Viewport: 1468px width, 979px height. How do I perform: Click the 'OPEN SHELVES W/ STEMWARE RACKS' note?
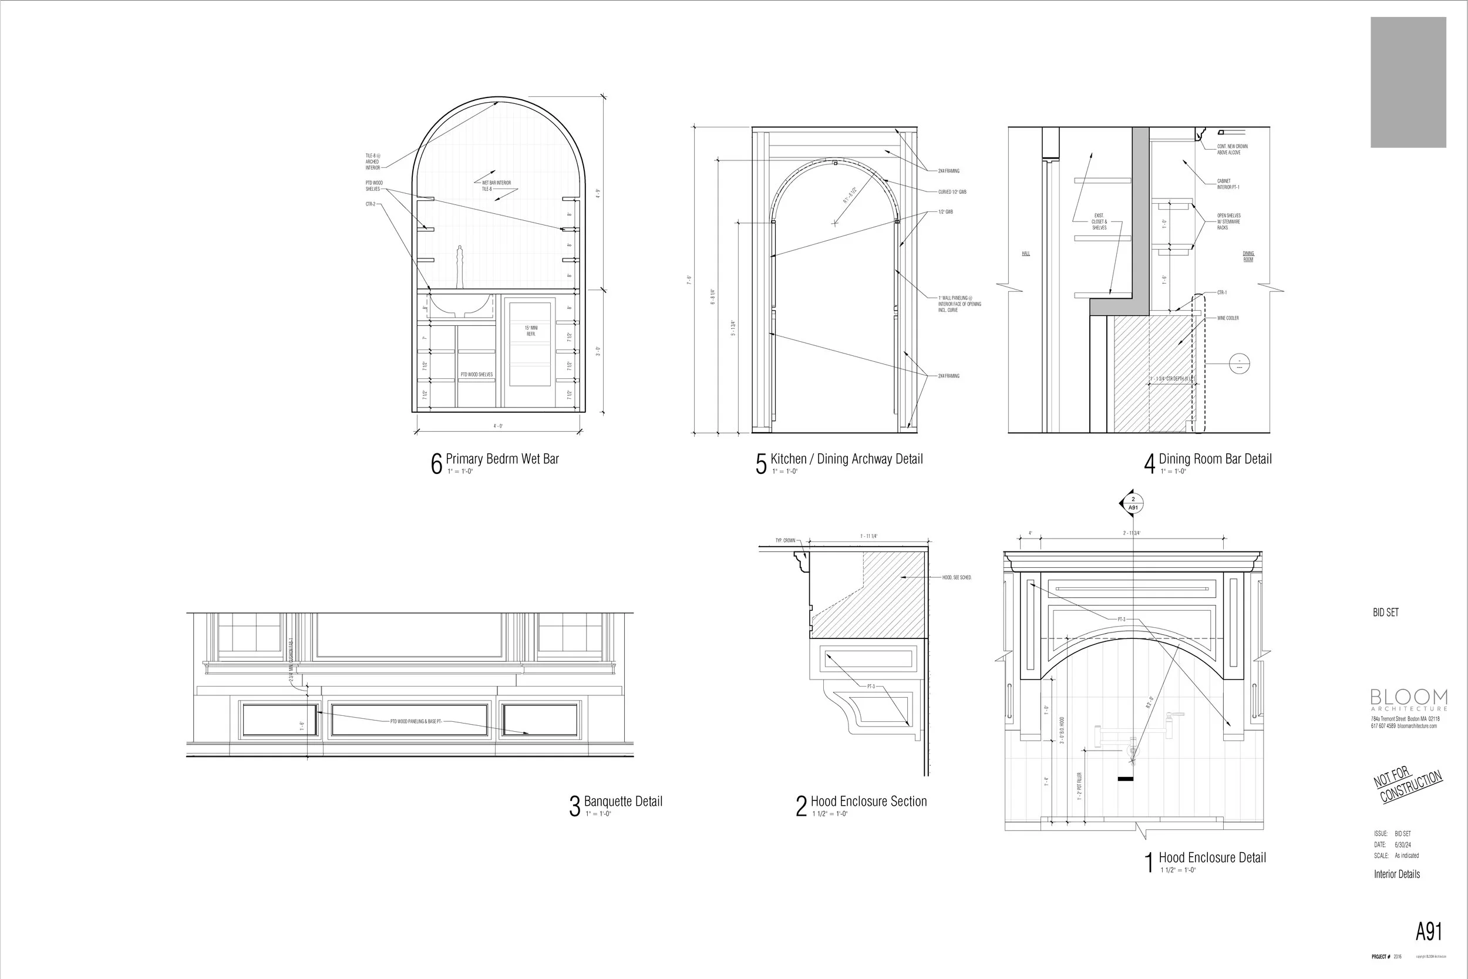pyautogui.click(x=1229, y=221)
